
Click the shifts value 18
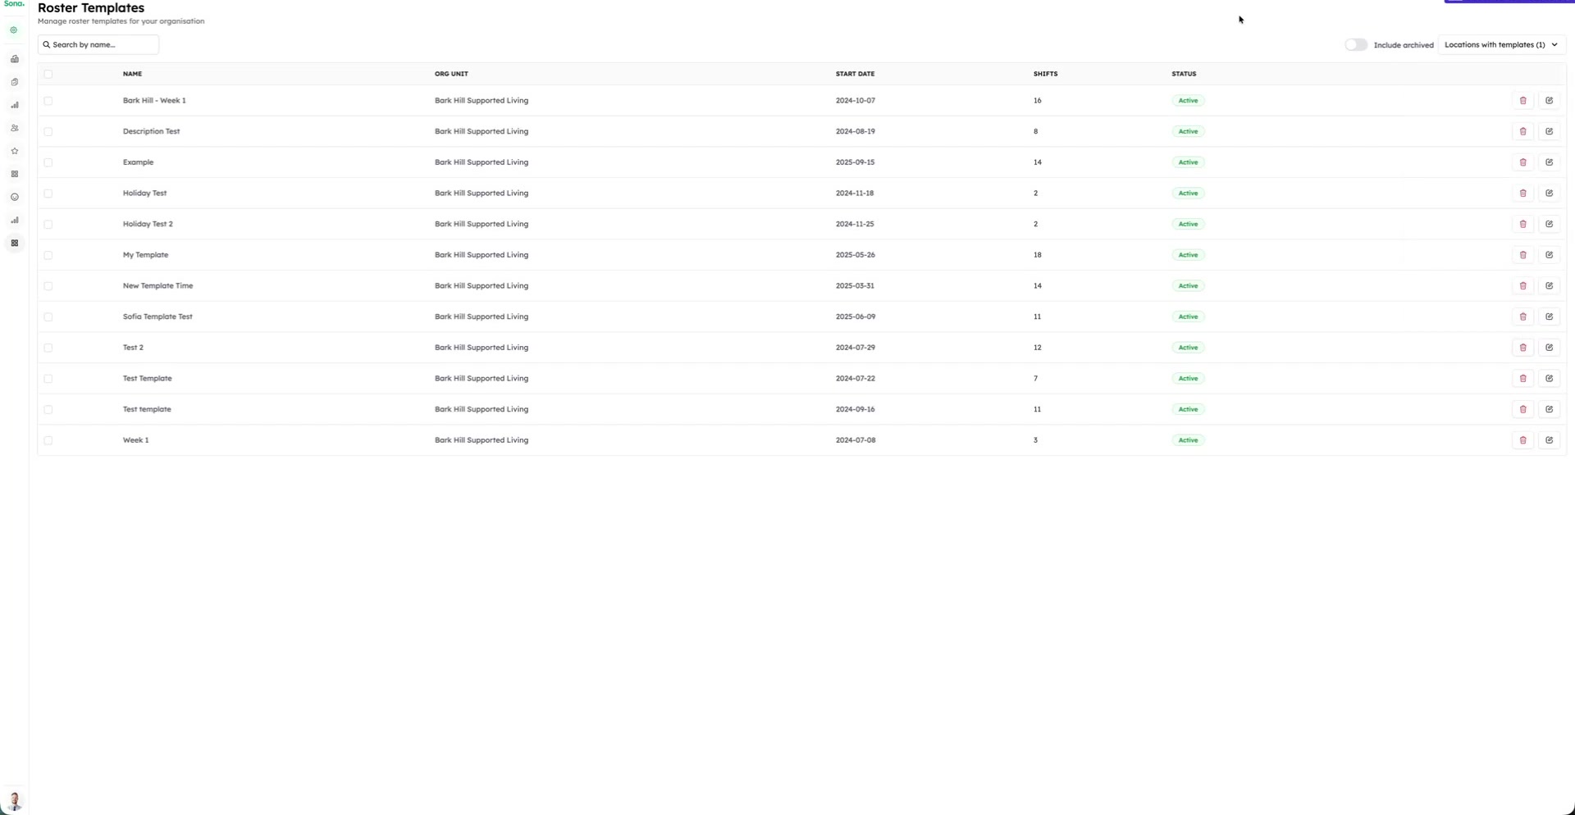(1037, 255)
